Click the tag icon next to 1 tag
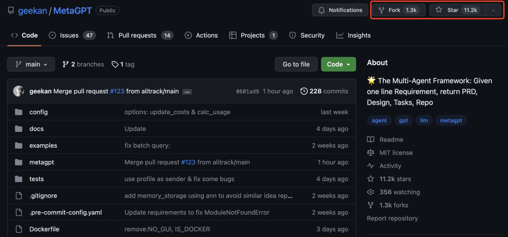The image size is (508, 237). click(115, 64)
